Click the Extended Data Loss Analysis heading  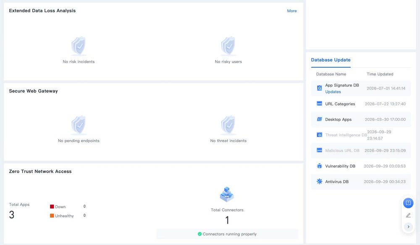42,11
